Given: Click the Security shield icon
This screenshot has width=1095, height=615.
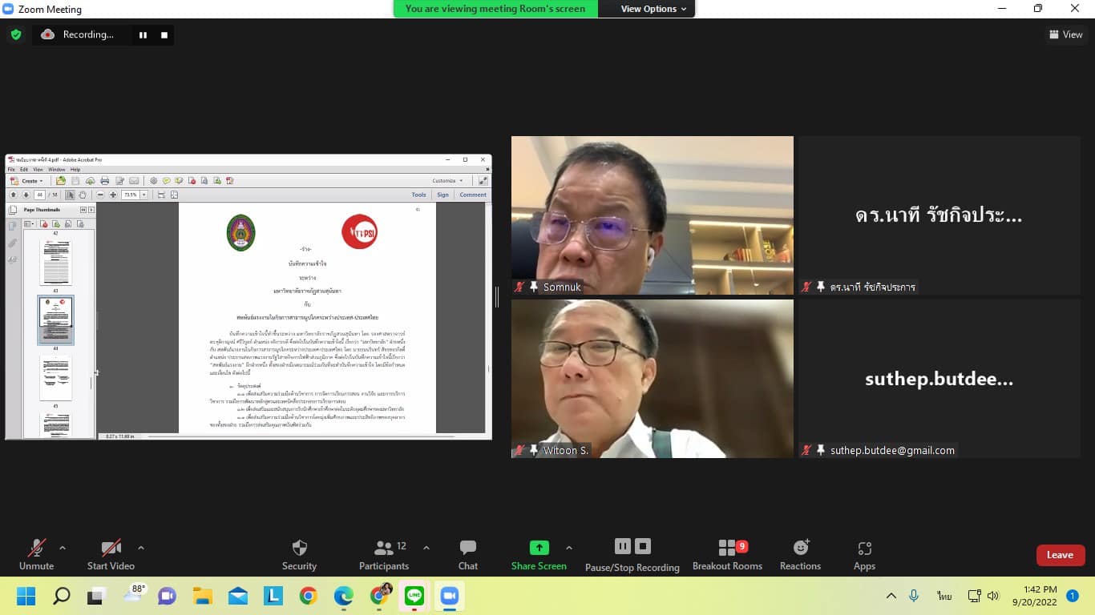Looking at the screenshot, I should (299, 549).
